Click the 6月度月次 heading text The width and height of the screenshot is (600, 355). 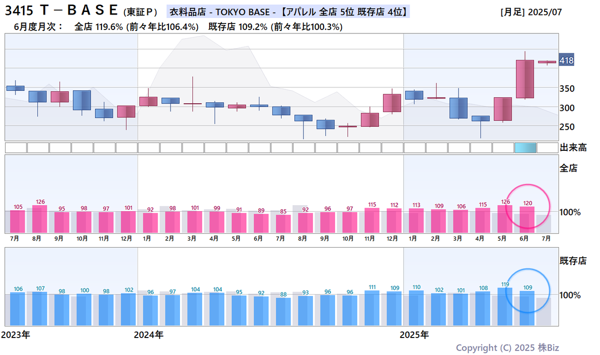(39, 27)
